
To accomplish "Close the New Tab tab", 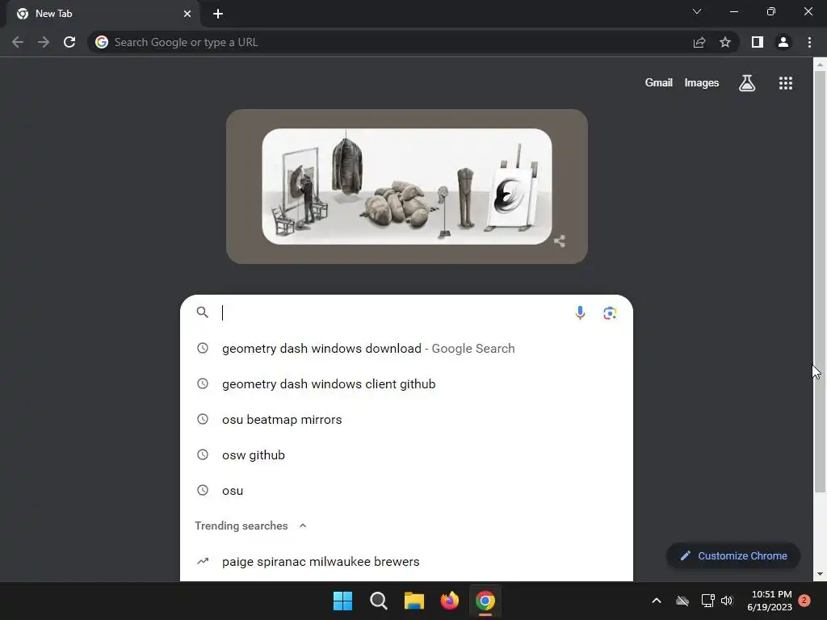I will (187, 14).
